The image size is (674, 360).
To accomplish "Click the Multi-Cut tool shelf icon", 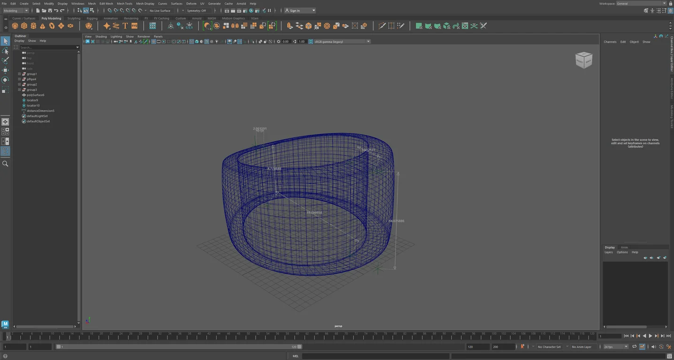I will coord(382,26).
